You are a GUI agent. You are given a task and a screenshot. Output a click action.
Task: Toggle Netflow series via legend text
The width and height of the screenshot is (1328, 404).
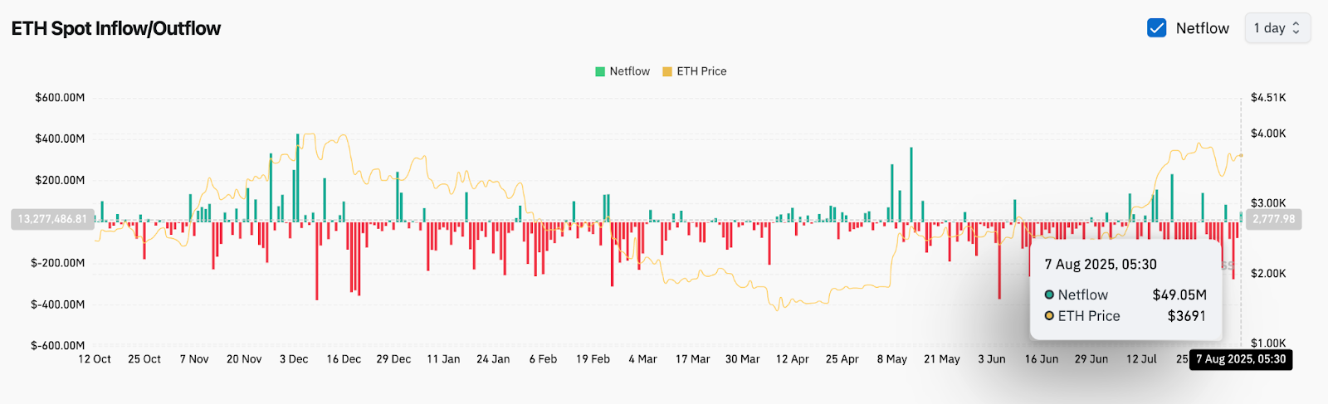[x=629, y=71]
